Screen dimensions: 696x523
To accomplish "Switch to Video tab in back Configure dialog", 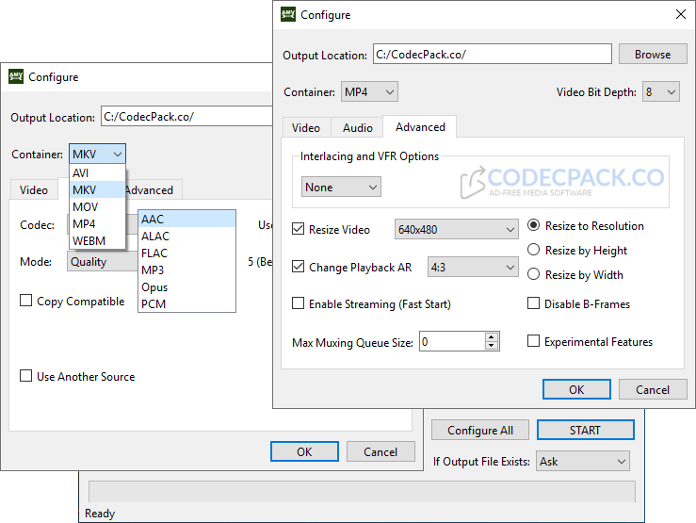I will (x=34, y=190).
